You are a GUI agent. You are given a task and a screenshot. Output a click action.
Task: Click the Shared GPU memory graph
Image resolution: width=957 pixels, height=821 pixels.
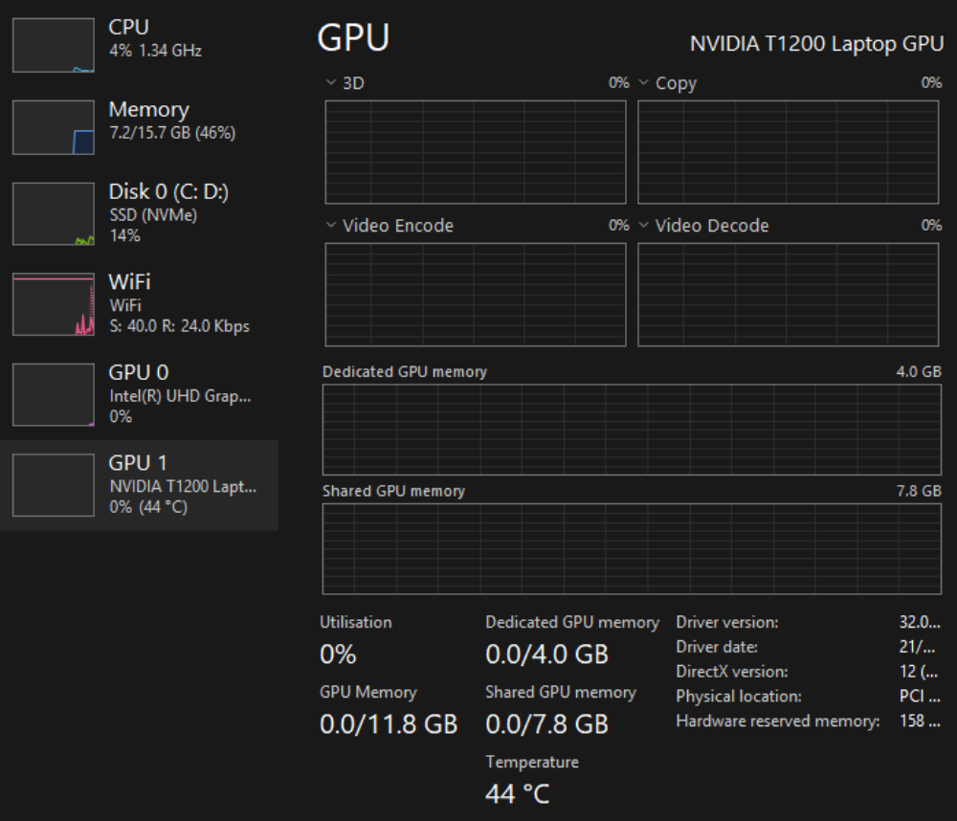632,548
